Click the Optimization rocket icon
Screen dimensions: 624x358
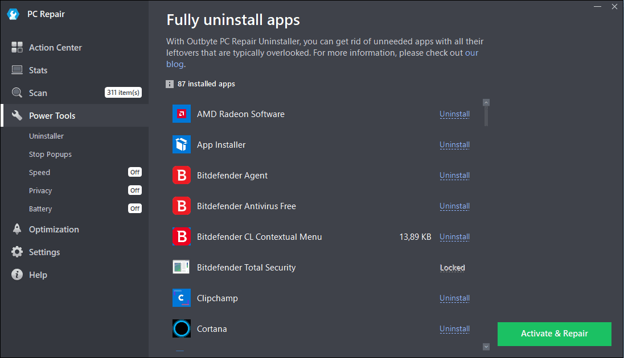point(17,229)
